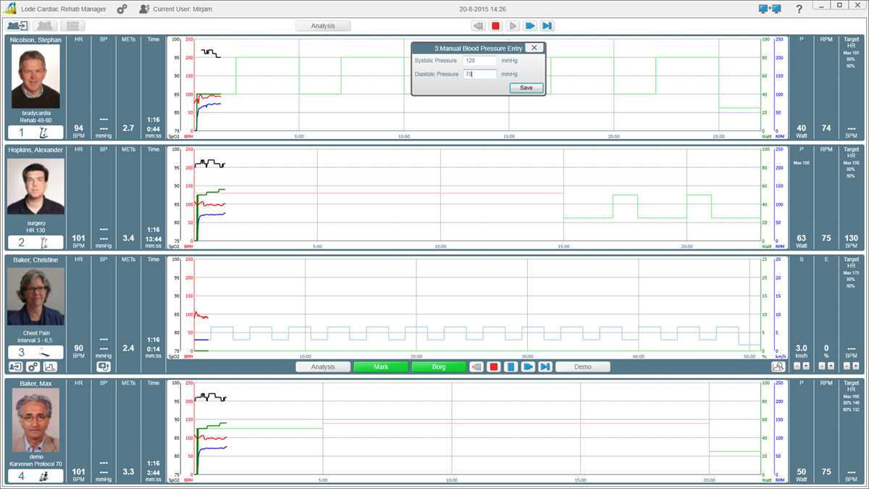Click station 1 ergometer device box
This screenshot has height=489, width=869.
click(x=35, y=133)
